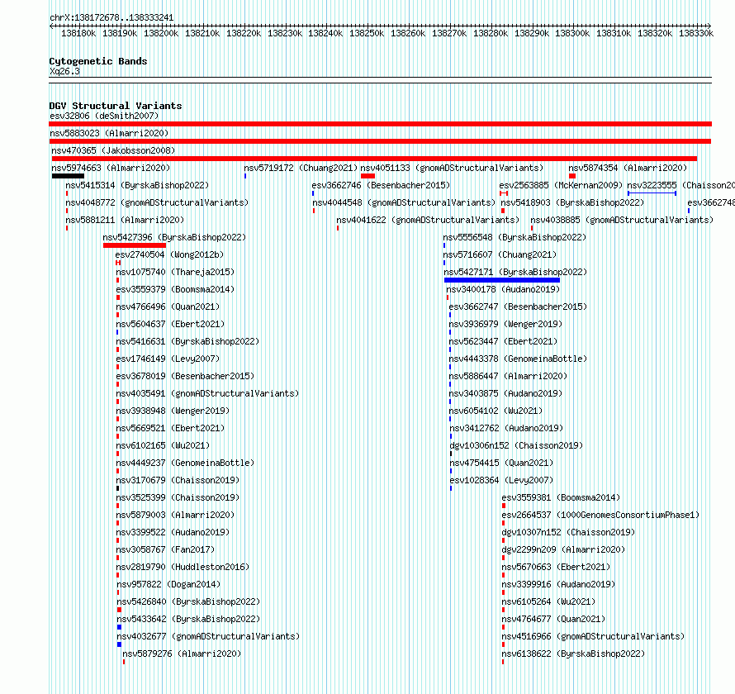Open nsv6102165 (Wu2021) label

click(164, 445)
